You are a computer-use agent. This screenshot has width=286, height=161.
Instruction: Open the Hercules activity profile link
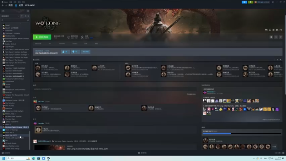click(41, 123)
